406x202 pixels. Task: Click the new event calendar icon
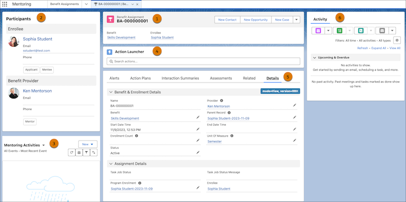pos(318,30)
